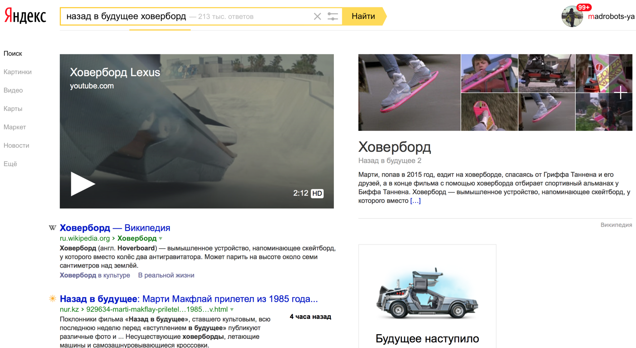
Task: Open the red hovering vehicle thumbnail
Action: tap(547, 73)
